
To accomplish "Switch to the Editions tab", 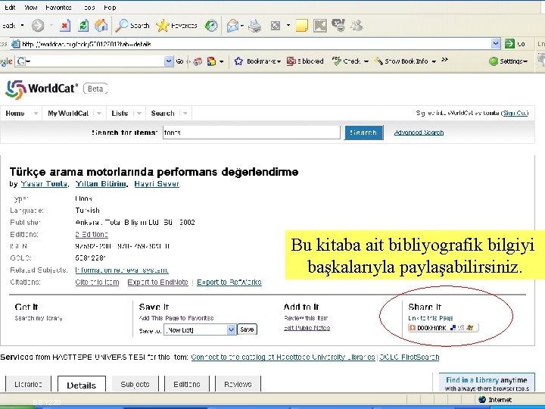I will coord(187,384).
